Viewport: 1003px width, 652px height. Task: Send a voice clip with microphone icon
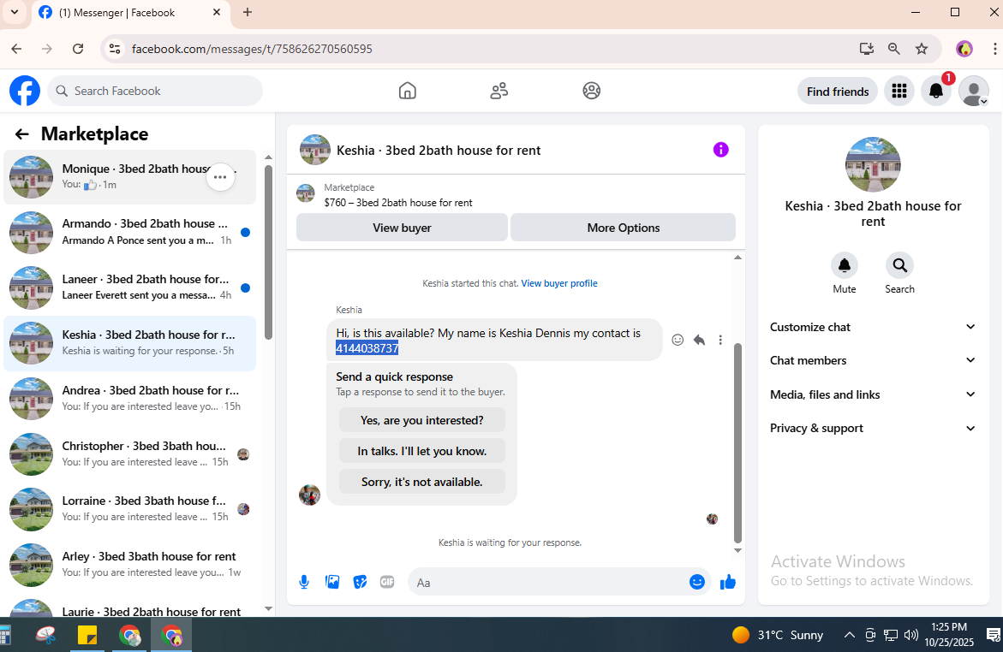pyautogui.click(x=304, y=582)
